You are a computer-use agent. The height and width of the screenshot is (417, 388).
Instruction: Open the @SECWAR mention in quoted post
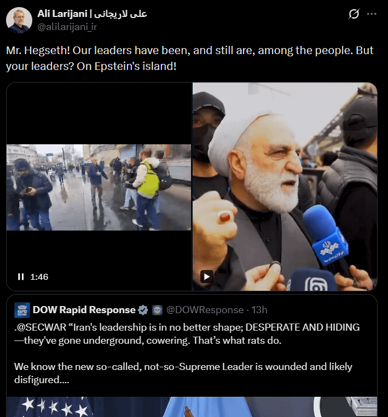[x=36, y=327]
